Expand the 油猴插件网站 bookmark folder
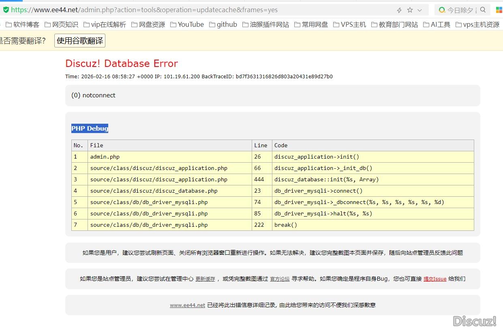This screenshot has width=503, height=331. click(265, 24)
